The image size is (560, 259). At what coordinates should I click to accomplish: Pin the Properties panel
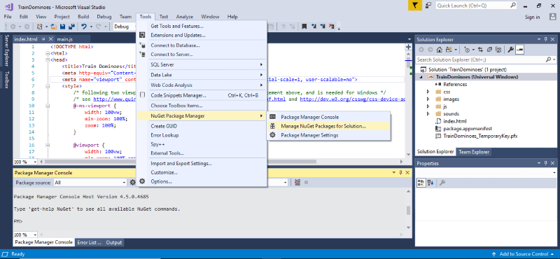(x=545, y=163)
